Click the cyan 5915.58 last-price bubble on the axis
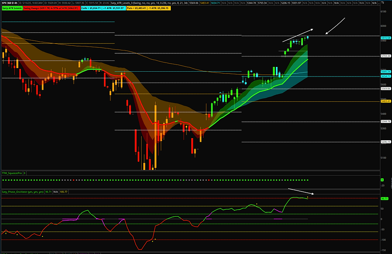The image size is (392, 254). (386, 38)
